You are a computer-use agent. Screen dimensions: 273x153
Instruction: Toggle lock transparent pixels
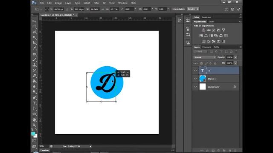click(x=201, y=63)
